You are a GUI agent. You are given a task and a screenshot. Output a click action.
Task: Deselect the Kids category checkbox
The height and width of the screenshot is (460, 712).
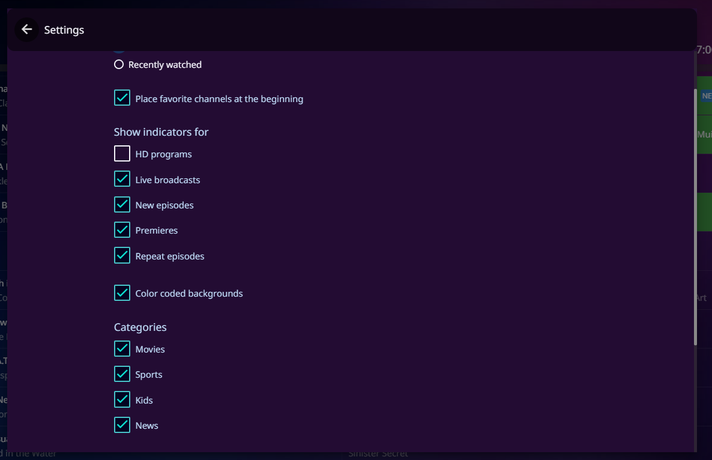(122, 399)
